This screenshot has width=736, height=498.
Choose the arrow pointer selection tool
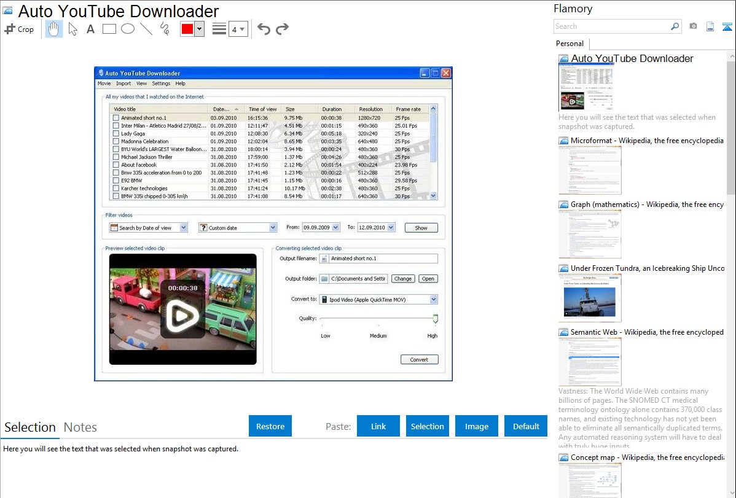click(73, 29)
